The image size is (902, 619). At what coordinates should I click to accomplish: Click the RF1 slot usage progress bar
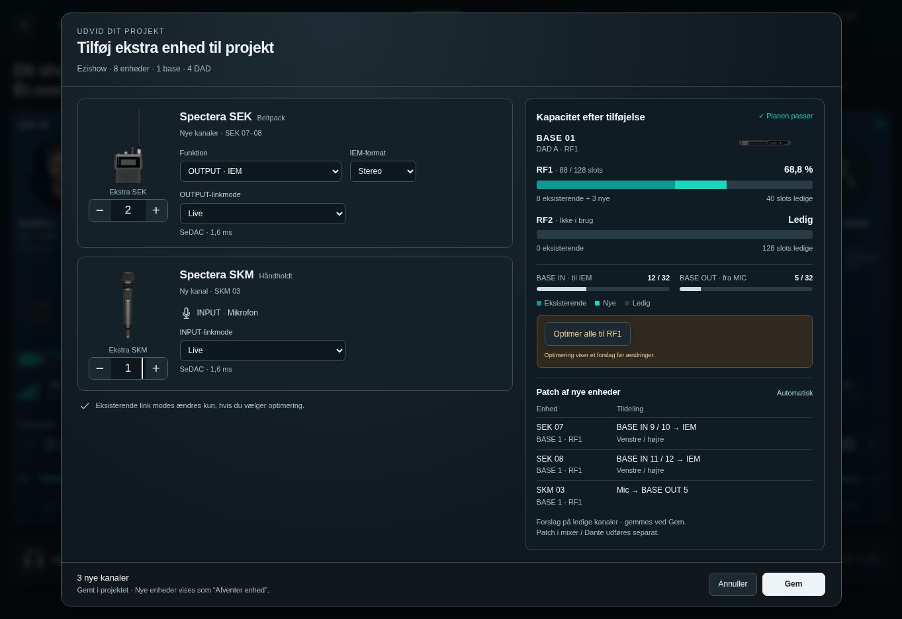click(x=674, y=185)
